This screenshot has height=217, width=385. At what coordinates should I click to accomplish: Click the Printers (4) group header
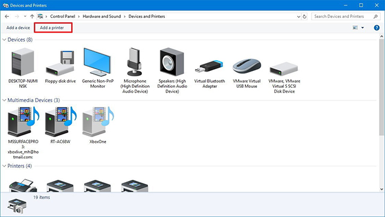pos(20,166)
